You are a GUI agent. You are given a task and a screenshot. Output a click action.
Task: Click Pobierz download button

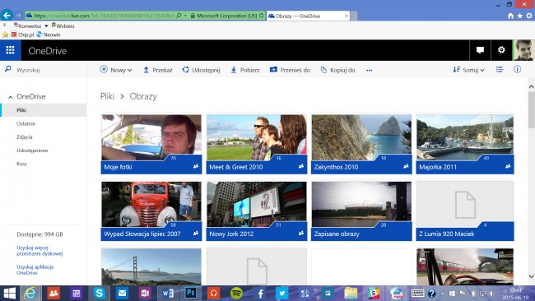245,70
